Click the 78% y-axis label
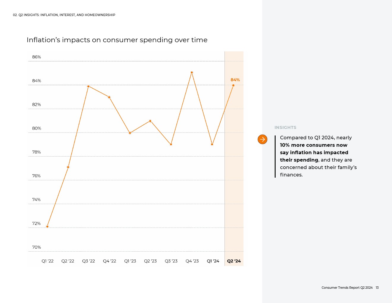 click(37, 152)
